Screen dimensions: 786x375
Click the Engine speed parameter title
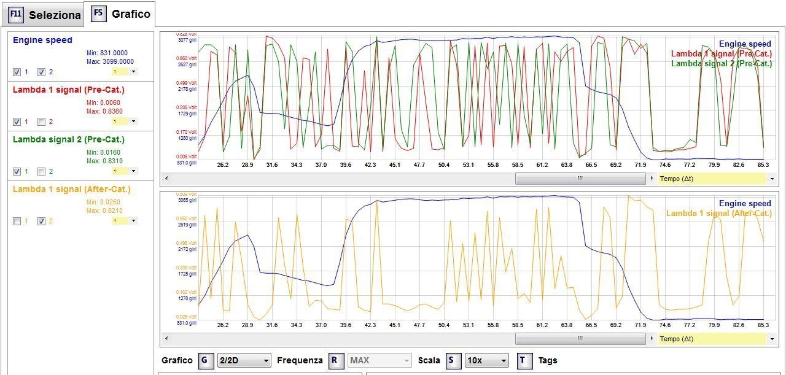pyautogui.click(x=42, y=41)
